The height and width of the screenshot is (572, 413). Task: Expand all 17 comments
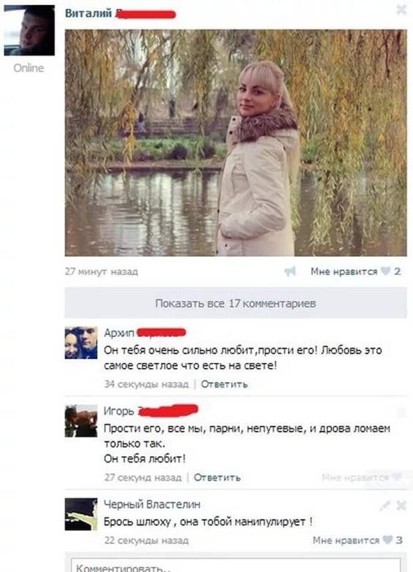236,303
